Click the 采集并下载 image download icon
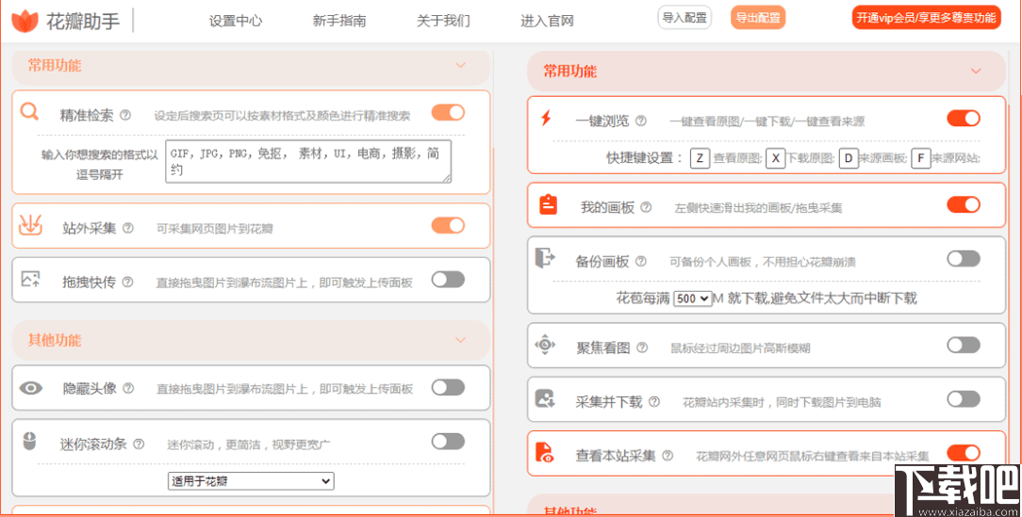This screenshot has height=517, width=1022. point(544,398)
